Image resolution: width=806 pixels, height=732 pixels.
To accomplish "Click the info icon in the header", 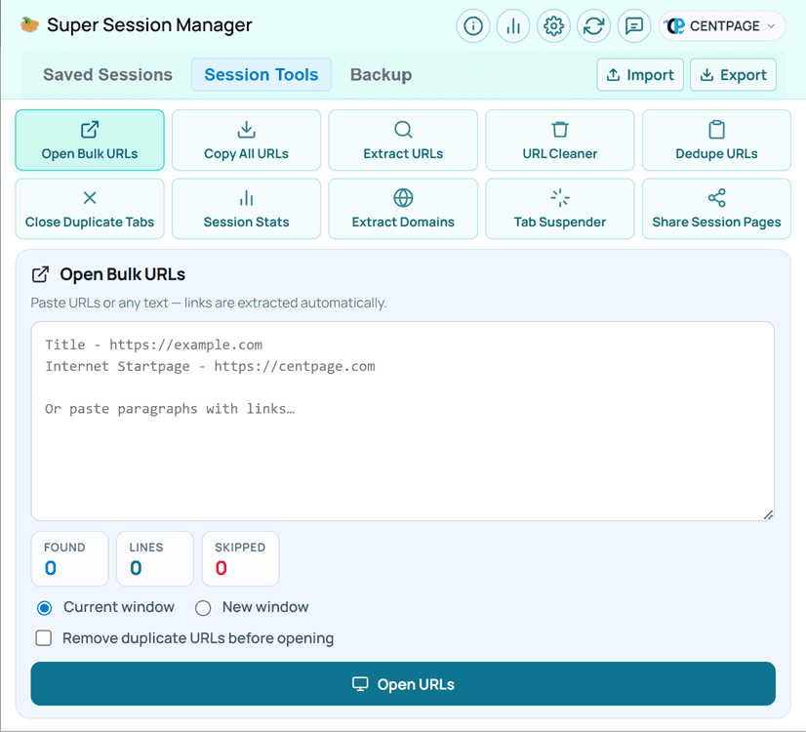I will click(x=473, y=25).
